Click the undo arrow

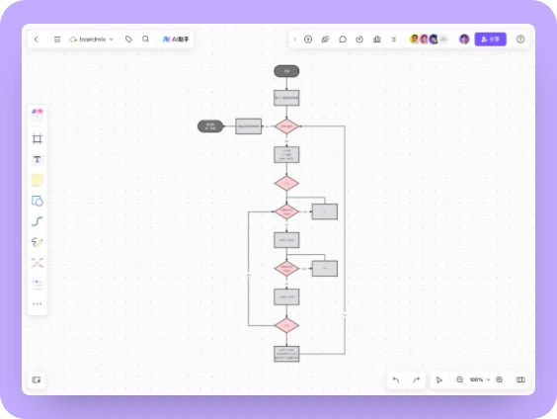coord(396,379)
